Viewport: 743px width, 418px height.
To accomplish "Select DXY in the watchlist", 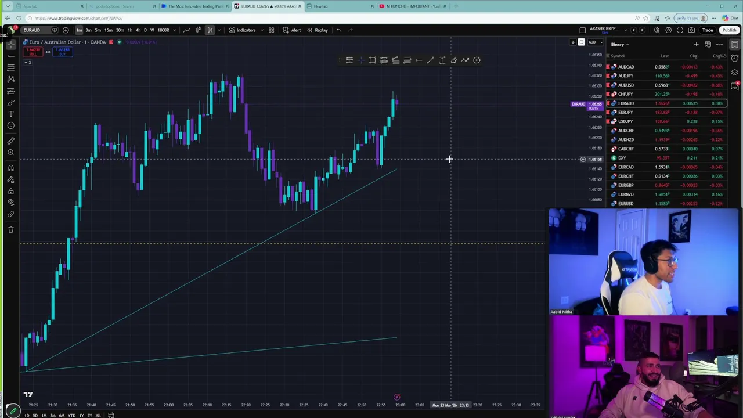I will point(666,158).
